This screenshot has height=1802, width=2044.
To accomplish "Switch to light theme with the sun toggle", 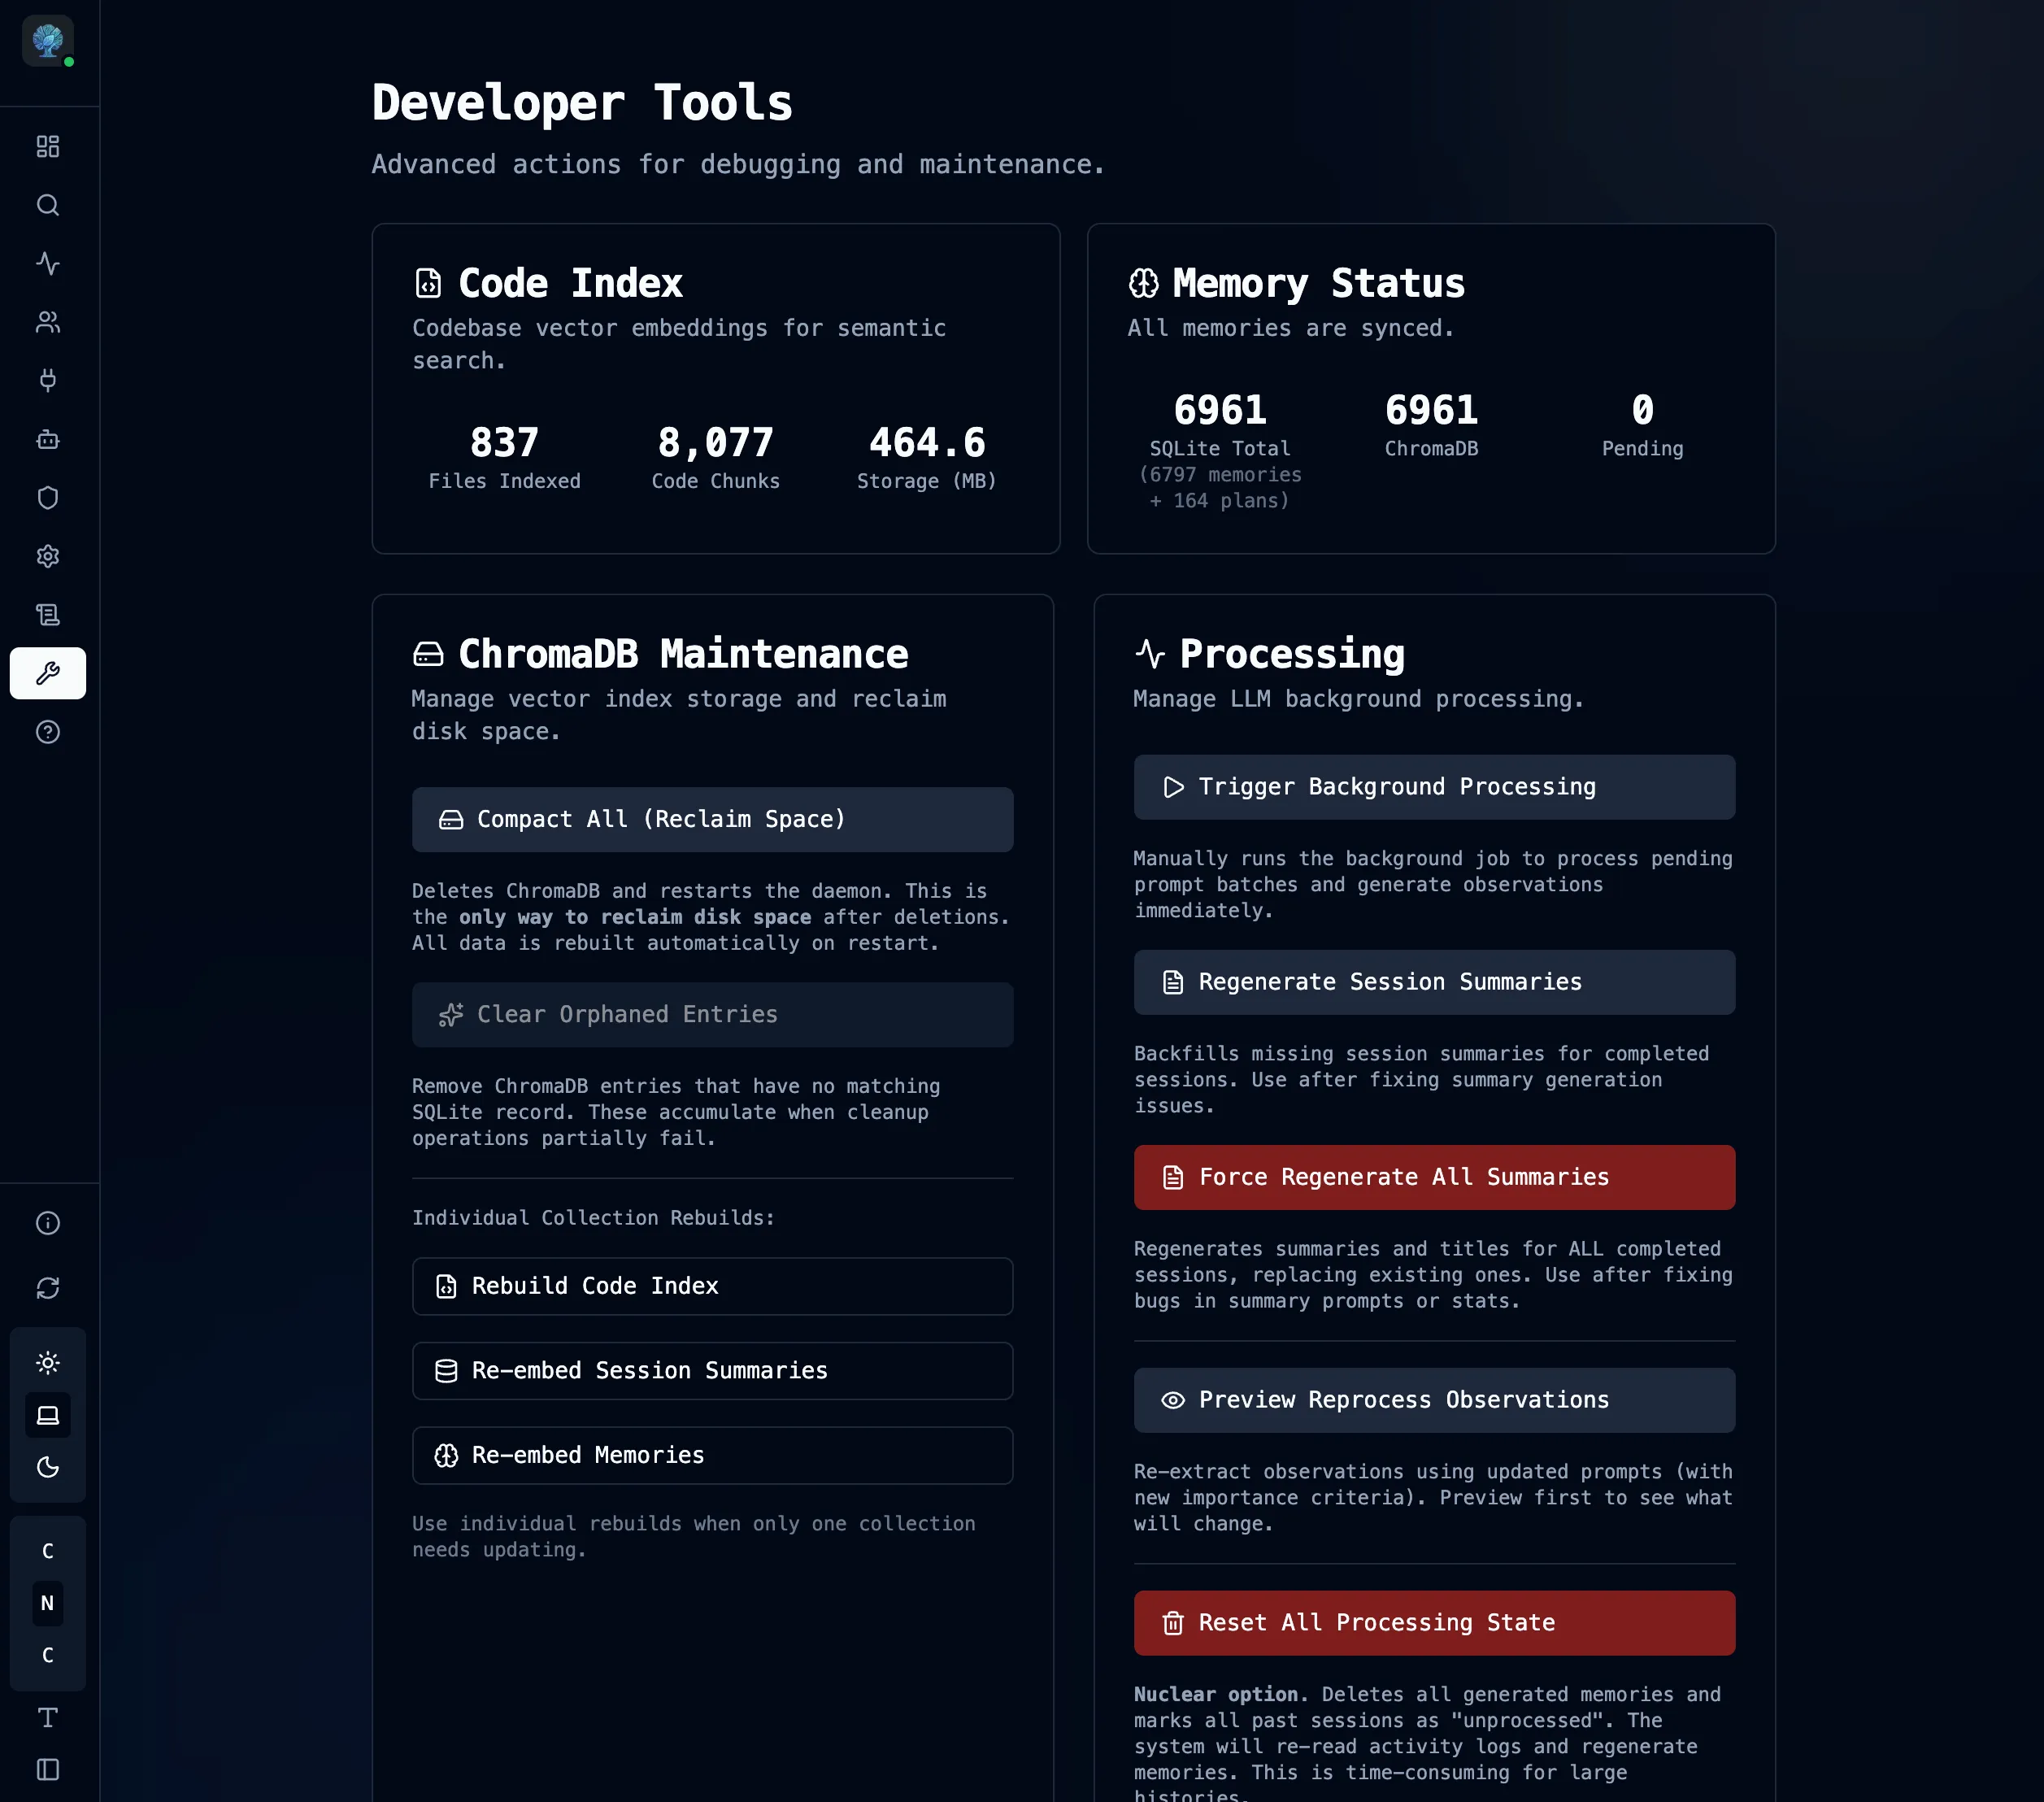I will click(48, 1362).
